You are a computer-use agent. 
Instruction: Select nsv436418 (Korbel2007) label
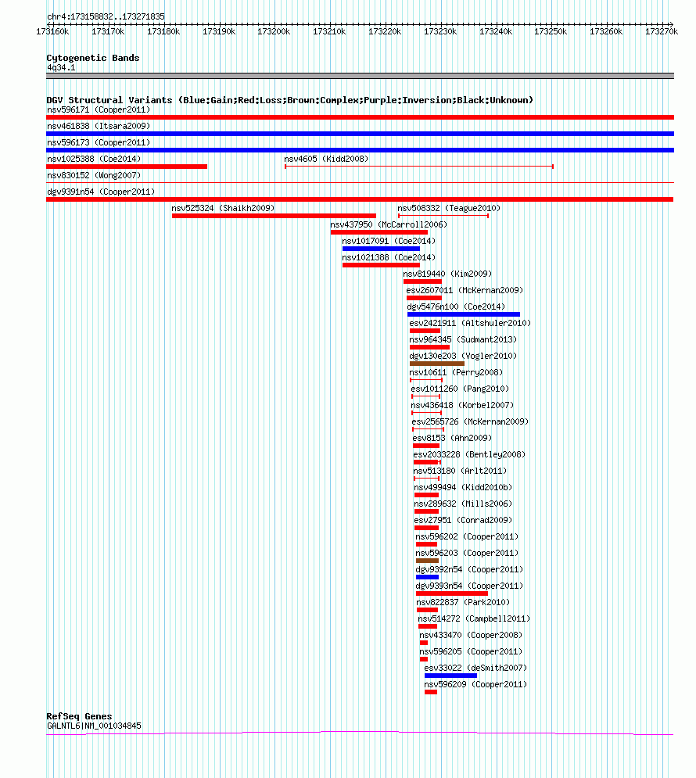pos(462,404)
